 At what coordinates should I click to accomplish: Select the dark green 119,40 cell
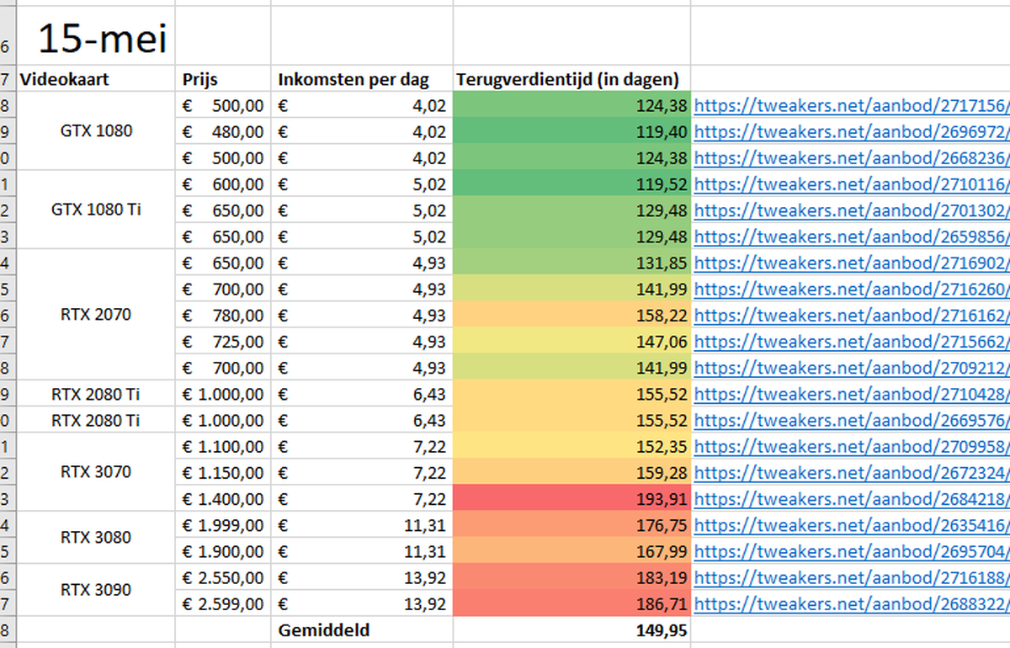pos(571,132)
